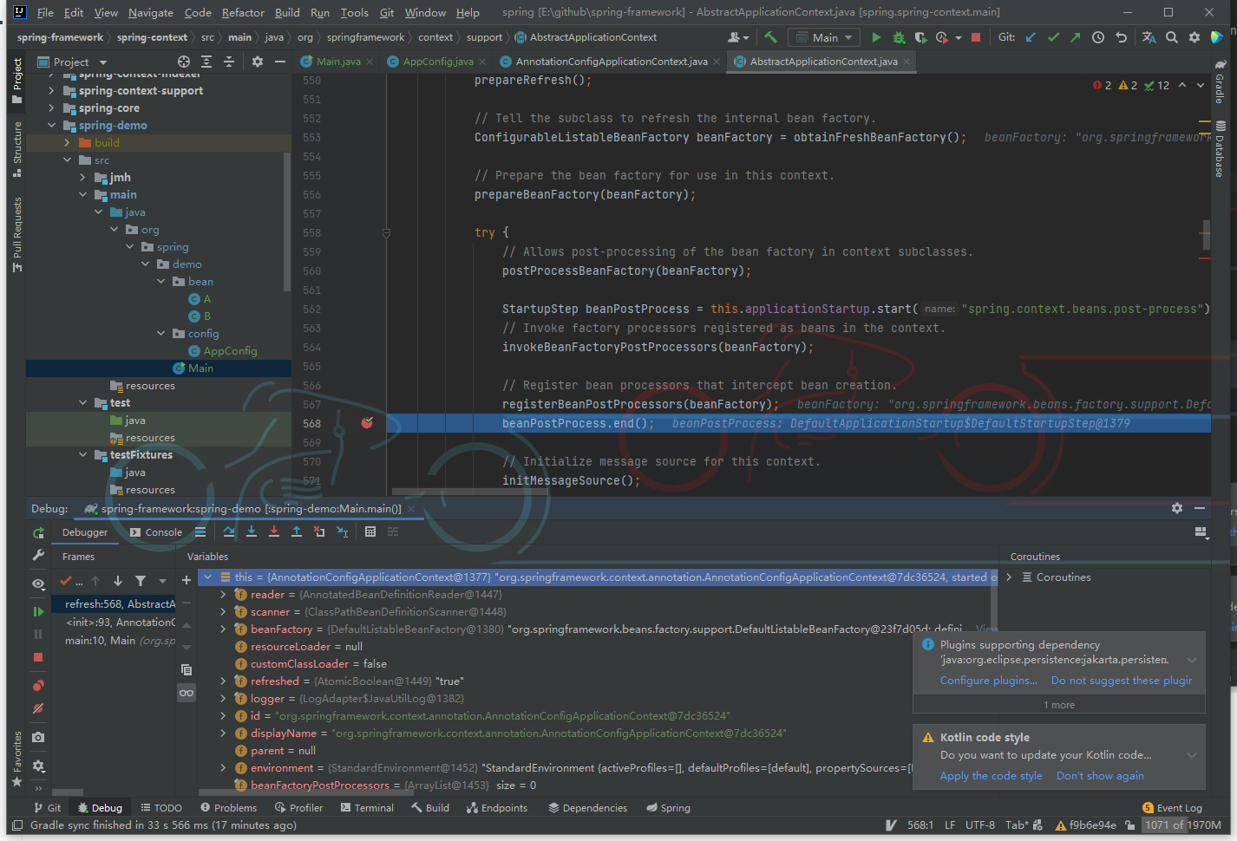Image resolution: width=1237 pixels, height=841 pixels.
Task: Expand the Coroutines node
Action: (1009, 577)
